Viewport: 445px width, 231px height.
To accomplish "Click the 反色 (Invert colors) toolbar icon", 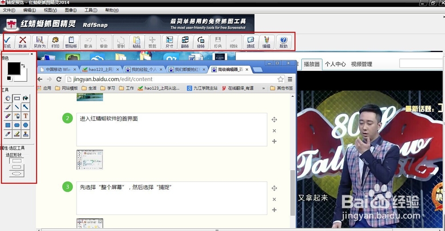I will (x=218, y=42).
